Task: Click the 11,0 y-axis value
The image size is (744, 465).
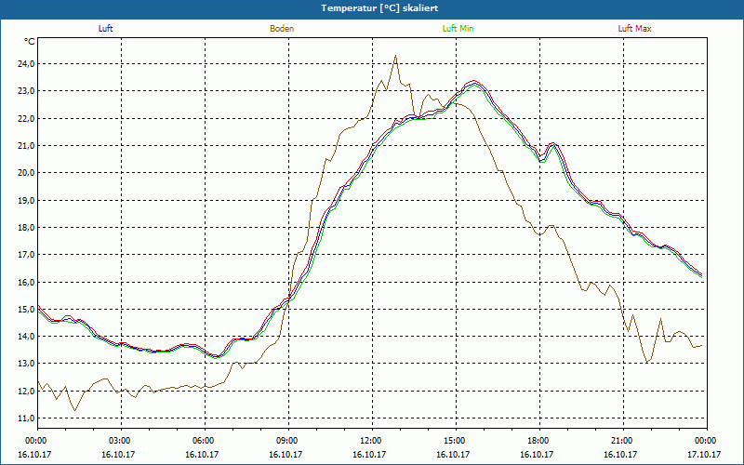Action: [27, 418]
